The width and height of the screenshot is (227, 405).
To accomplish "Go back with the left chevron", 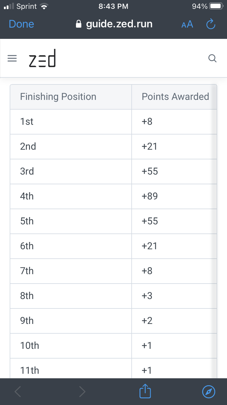I will click(18, 392).
